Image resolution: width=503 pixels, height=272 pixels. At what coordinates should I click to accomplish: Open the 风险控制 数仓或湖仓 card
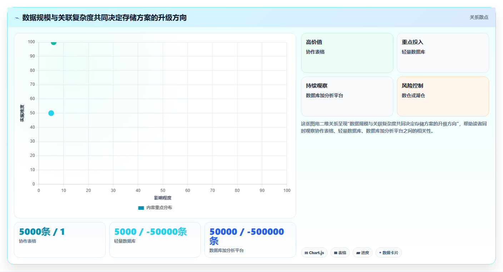443,97
